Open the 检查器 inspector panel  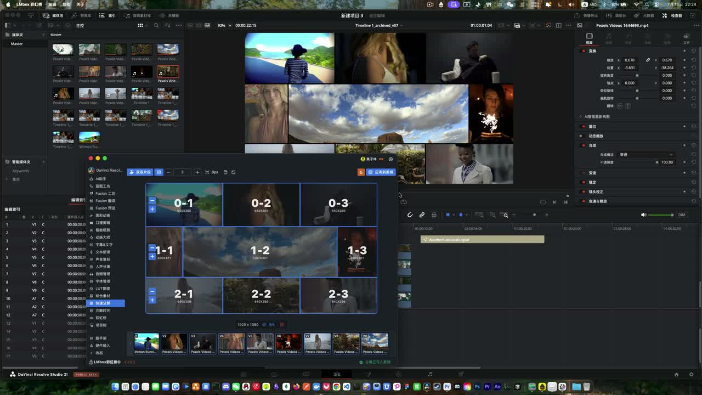[672, 15]
